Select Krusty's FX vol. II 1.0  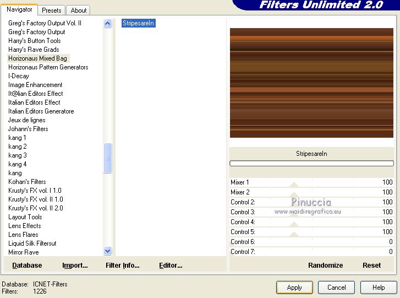pos(35,199)
